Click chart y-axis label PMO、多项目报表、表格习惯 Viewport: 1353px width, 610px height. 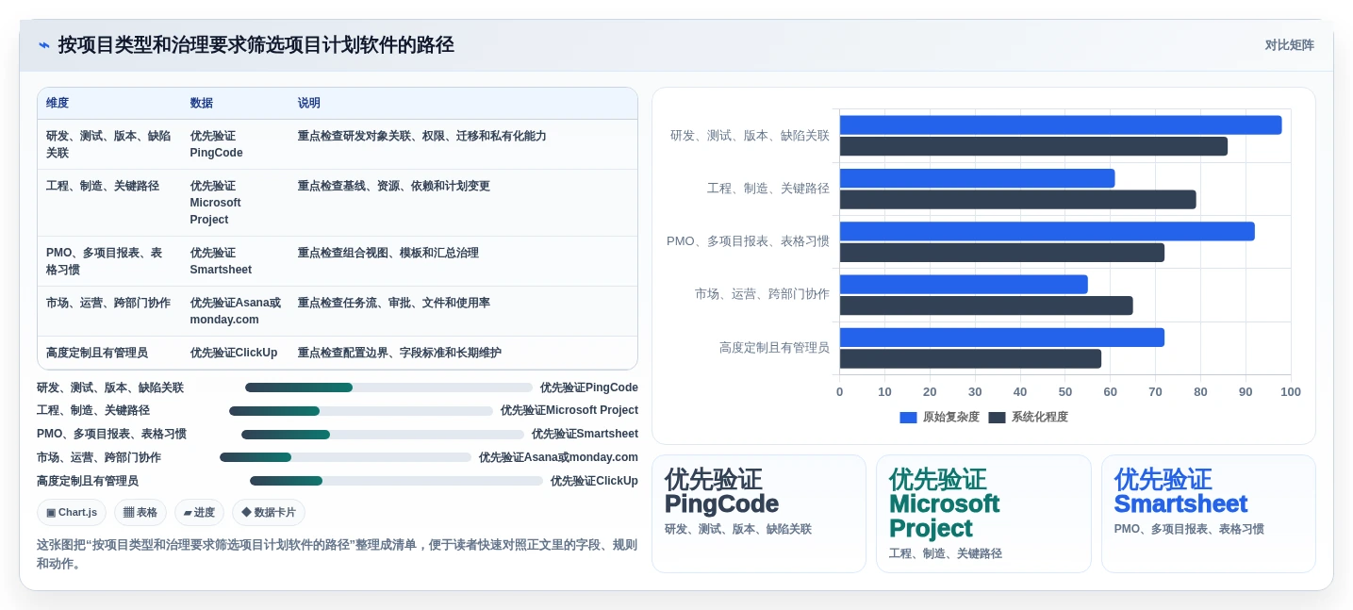748,241
